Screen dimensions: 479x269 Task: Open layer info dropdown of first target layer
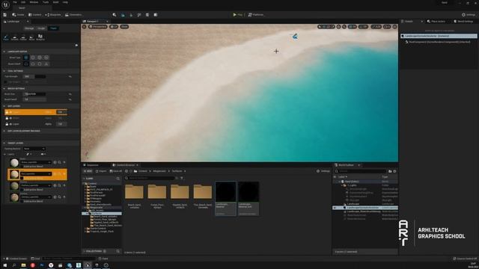point(36,162)
